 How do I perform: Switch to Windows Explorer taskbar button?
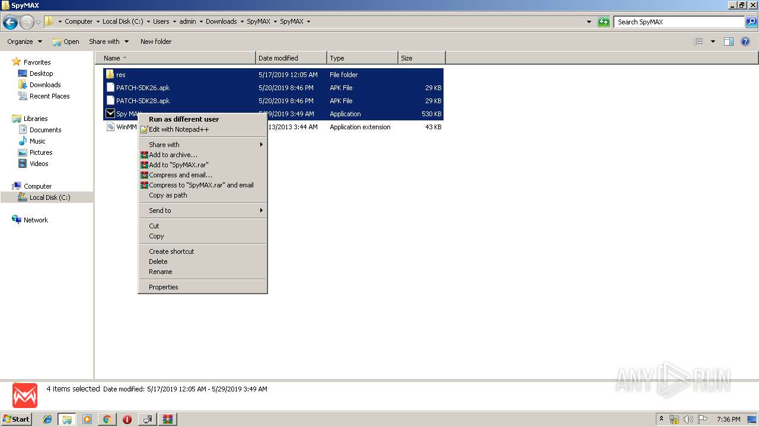pos(66,419)
